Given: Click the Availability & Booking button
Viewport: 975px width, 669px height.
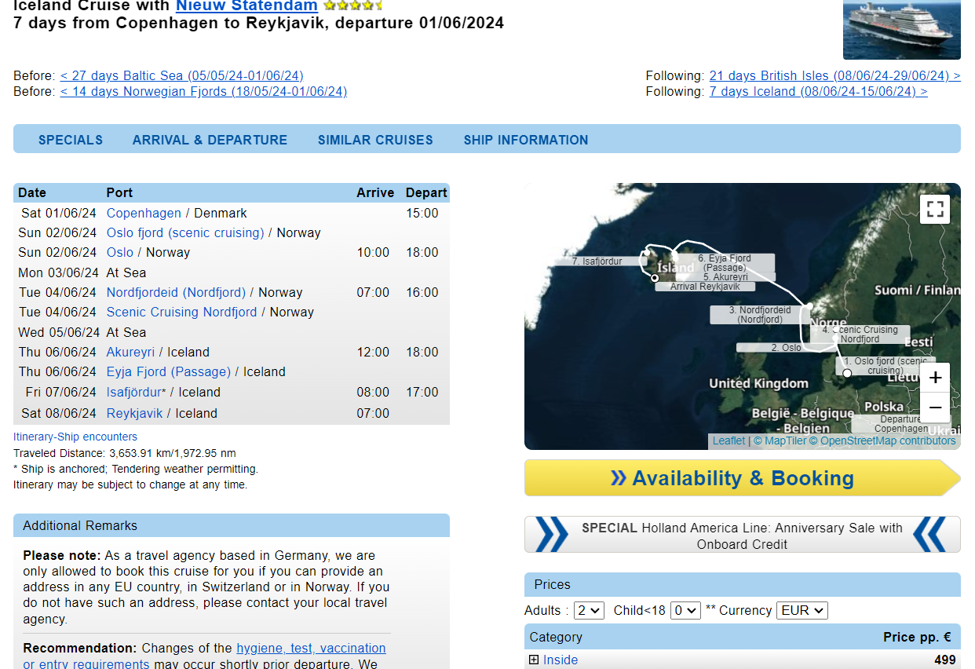Looking at the screenshot, I should [742, 478].
